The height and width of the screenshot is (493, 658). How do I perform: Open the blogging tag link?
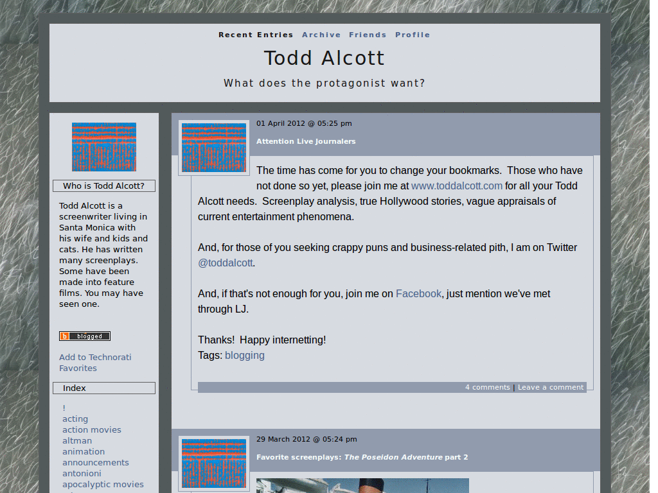(x=245, y=355)
